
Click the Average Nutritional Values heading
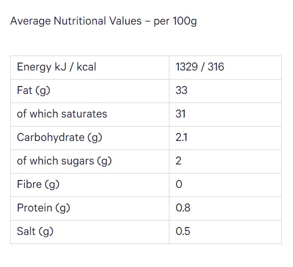(103, 21)
